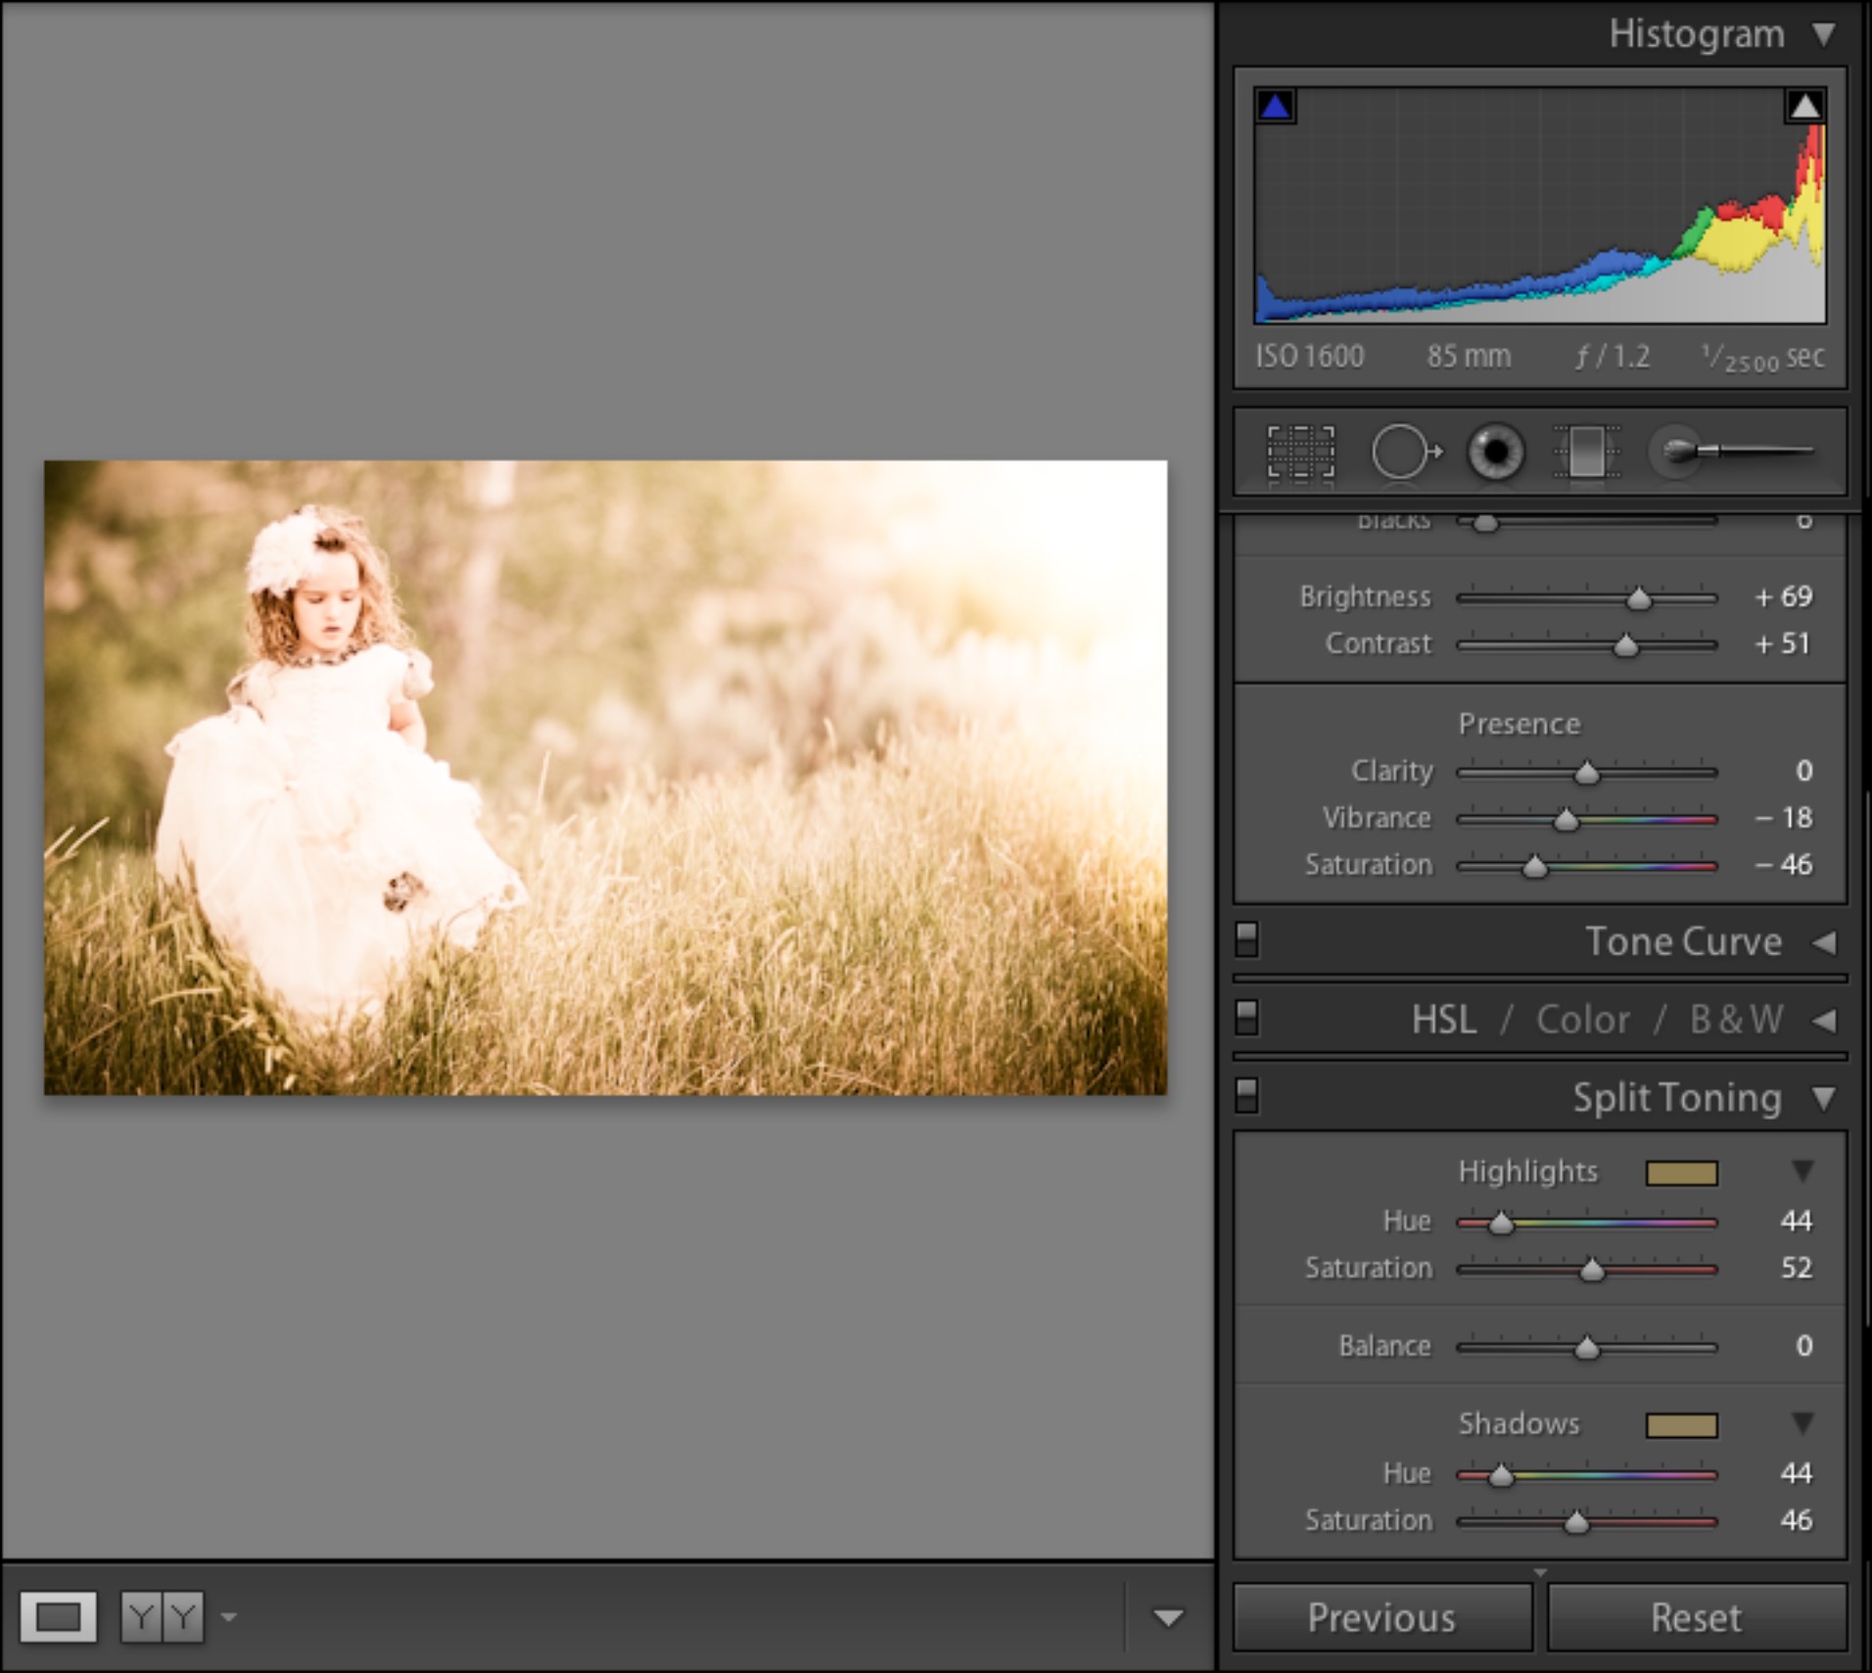The image size is (1872, 1673).
Task: Open Shadows color swatch picker
Action: tap(1681, 1425)
